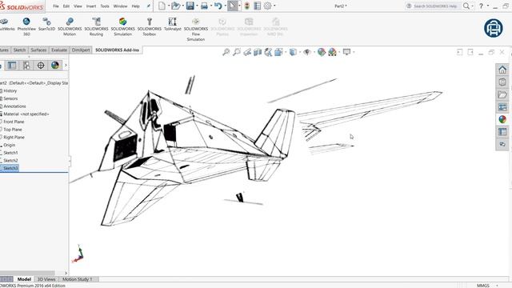Expand manager tabs chevron arrow
This screenshot has height=288, width=512.
tap(66, 66)
